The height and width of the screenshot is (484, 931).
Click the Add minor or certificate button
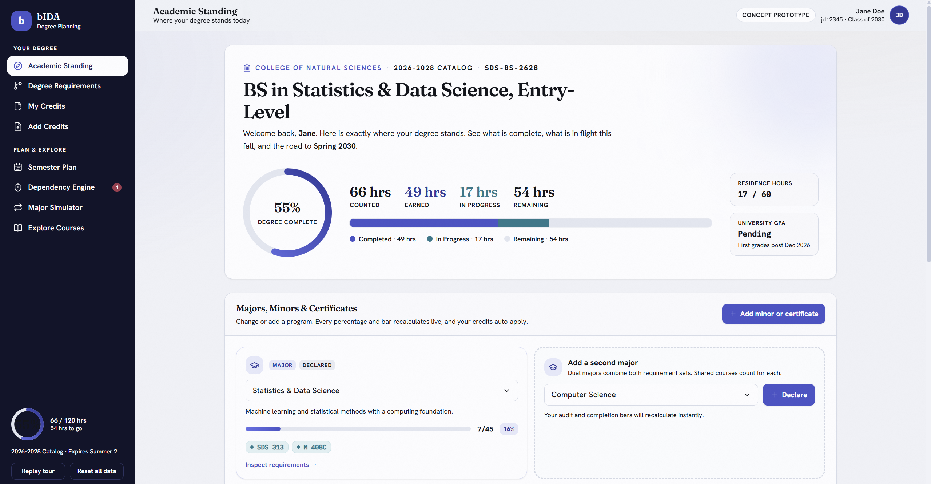[773, 314]
